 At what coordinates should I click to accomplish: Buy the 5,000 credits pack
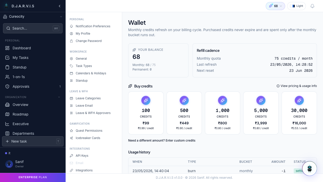coord(261,113)
